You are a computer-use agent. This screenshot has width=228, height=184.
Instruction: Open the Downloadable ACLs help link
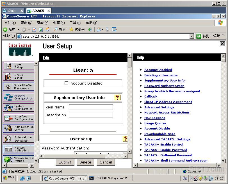pos(160,134)
